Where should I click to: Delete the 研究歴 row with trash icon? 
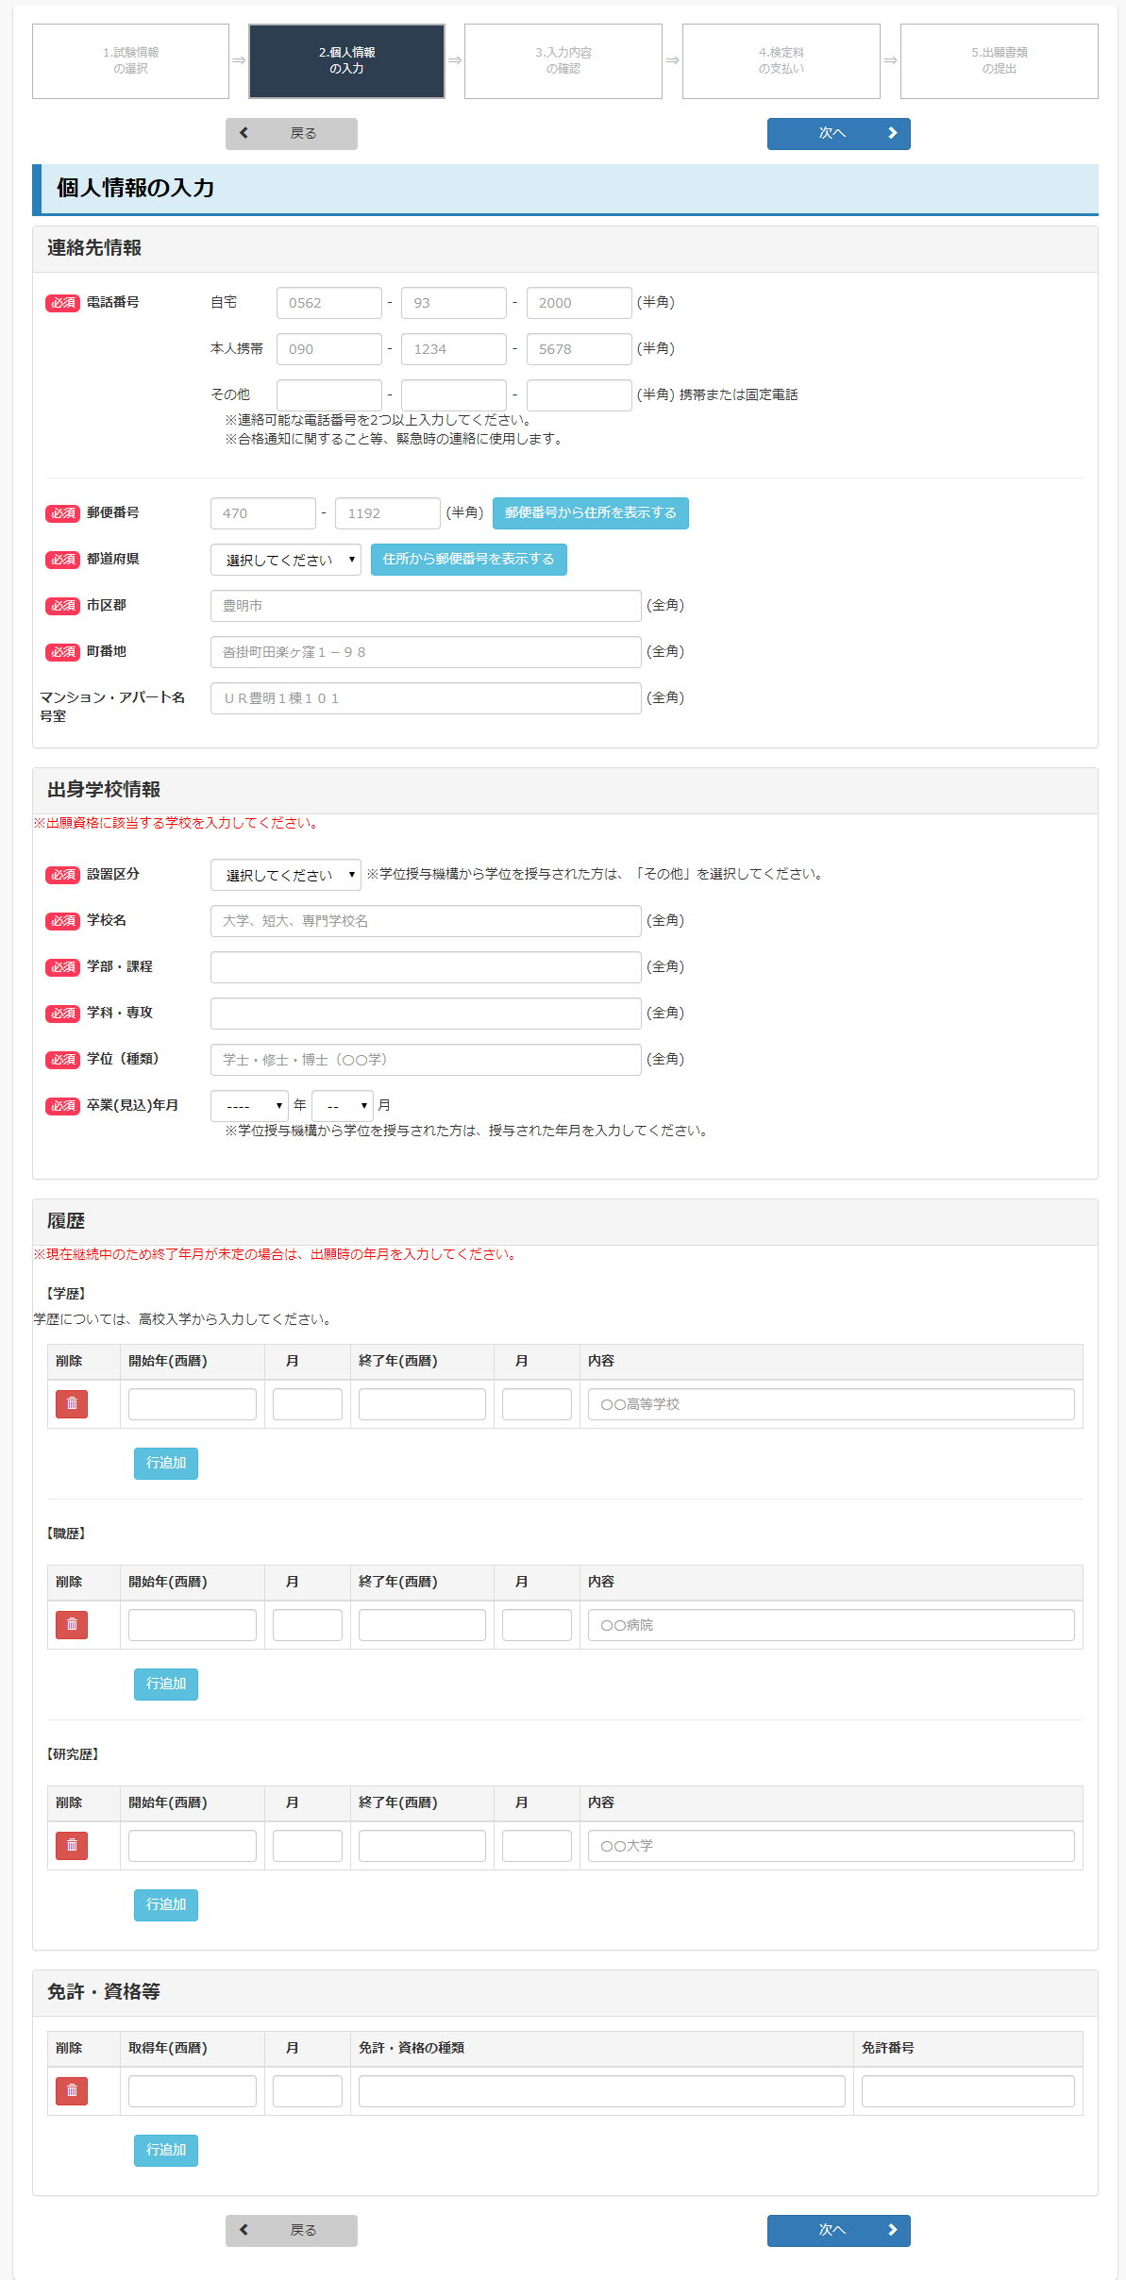tap(72, 1845)
